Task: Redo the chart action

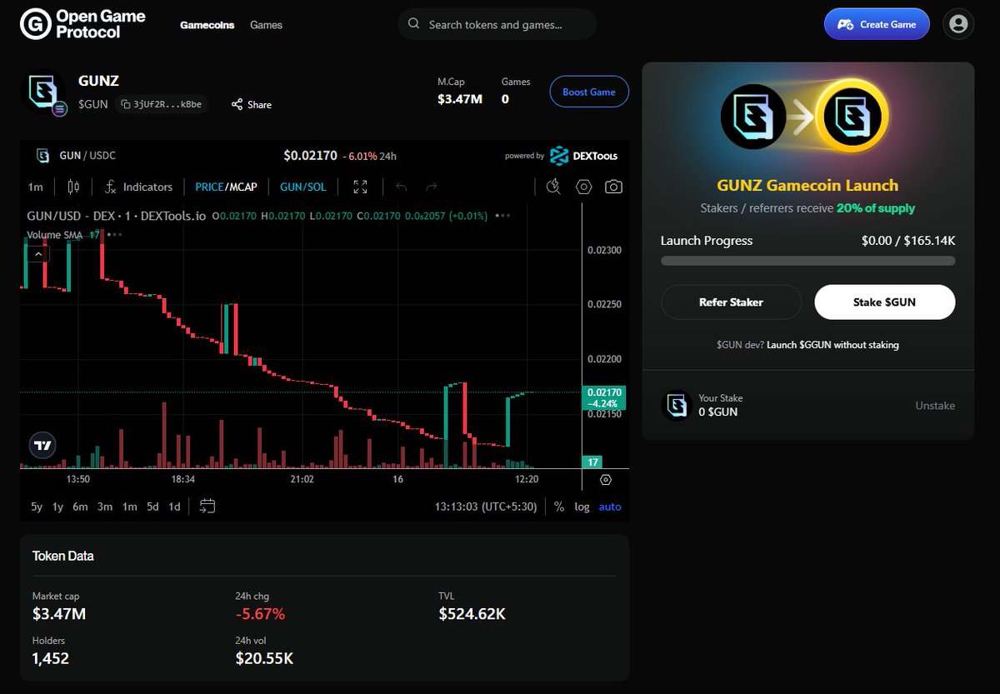Action: (x=431, y=187)
